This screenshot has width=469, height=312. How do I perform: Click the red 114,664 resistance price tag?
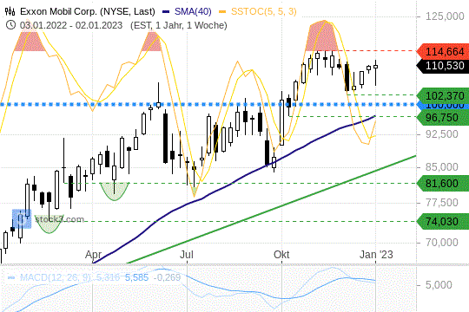point(442,51)
